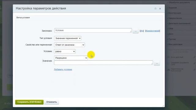Expand the Задания section in the background panel
This screenshot has height=110, width=196.
(x=172, y=8)
